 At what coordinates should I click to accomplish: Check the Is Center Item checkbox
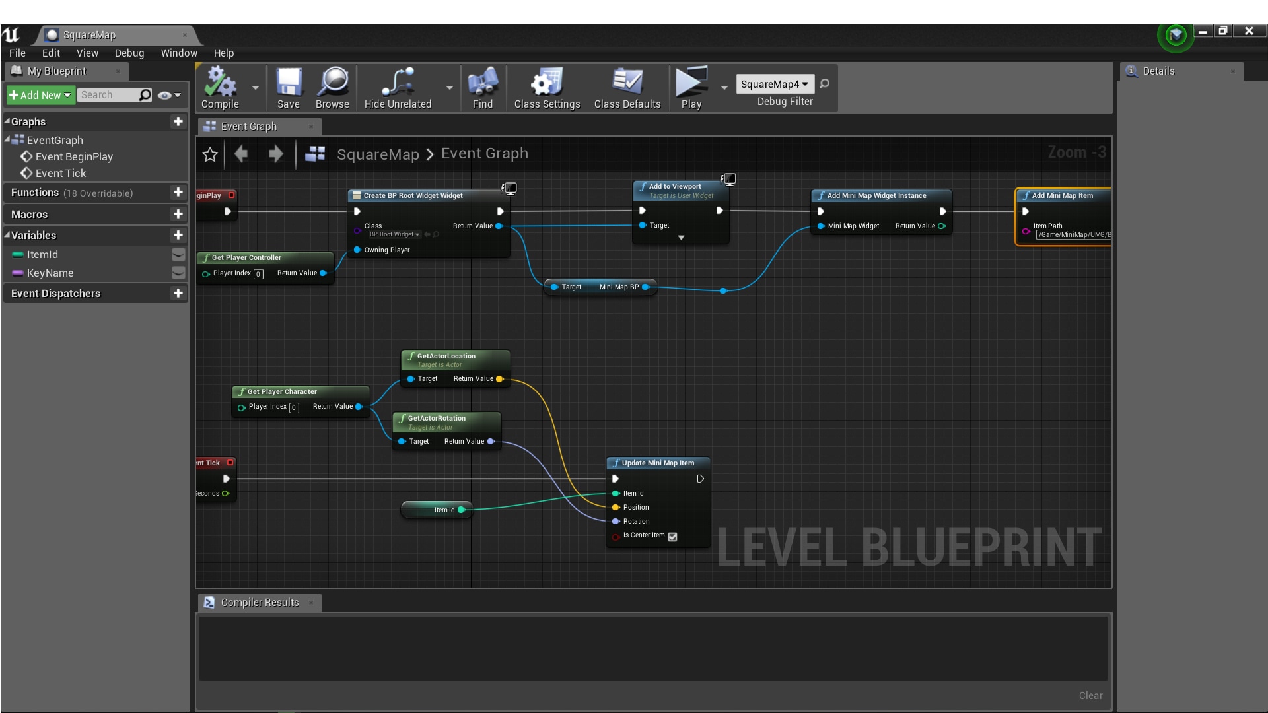coord(673,537)
